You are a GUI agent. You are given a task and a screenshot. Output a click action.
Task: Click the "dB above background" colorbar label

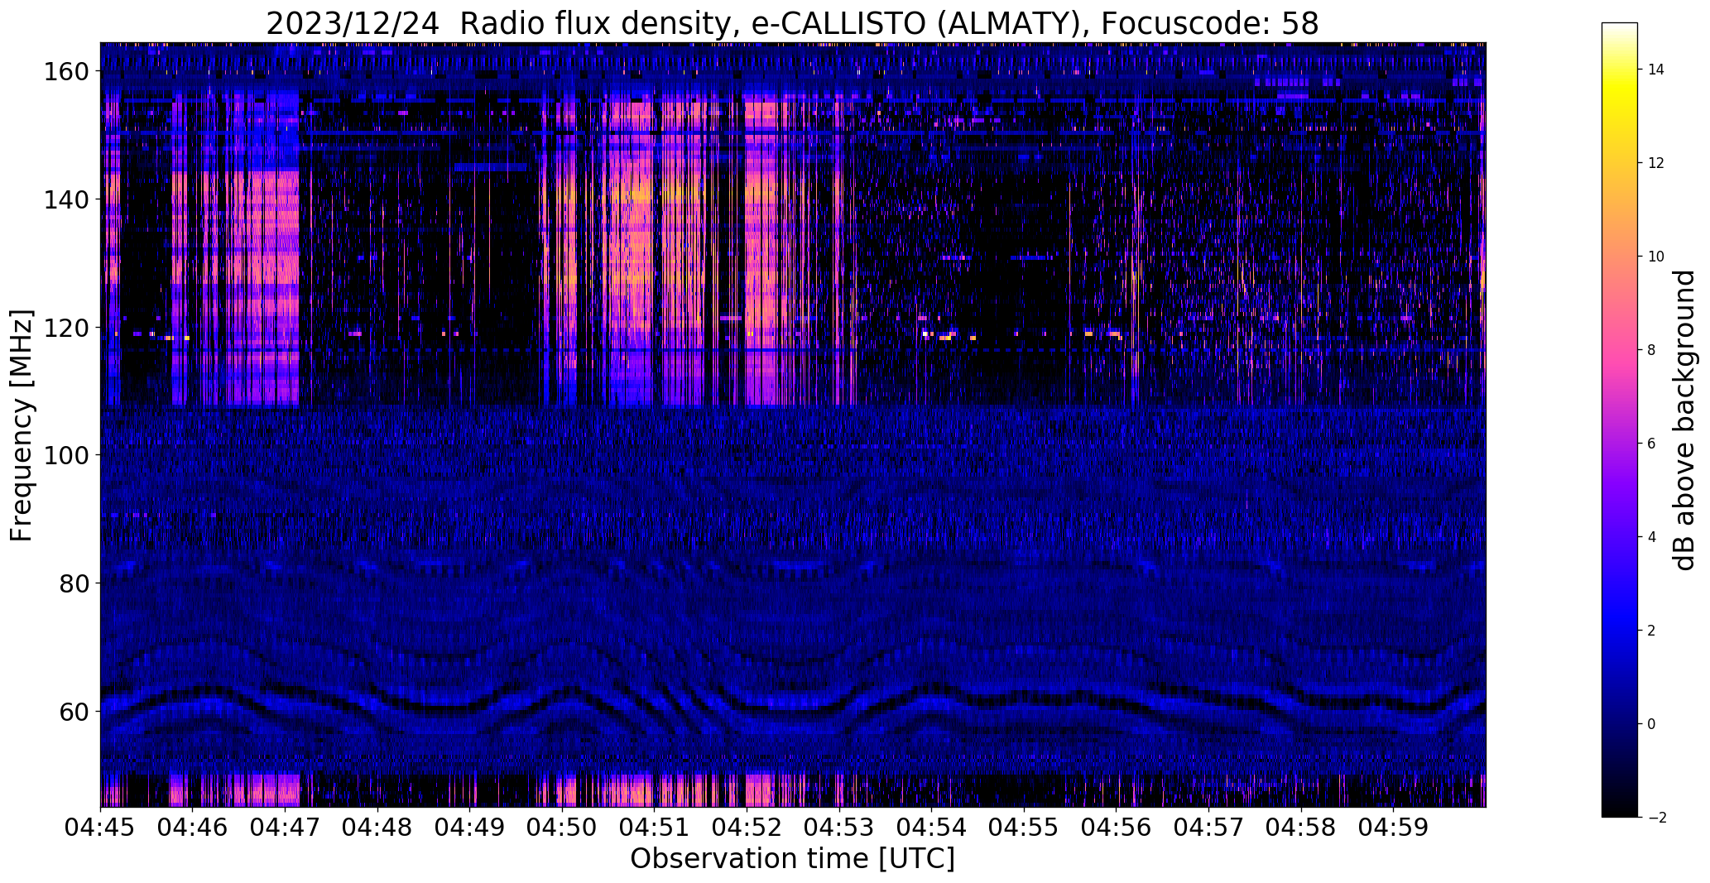point(1684,420)
